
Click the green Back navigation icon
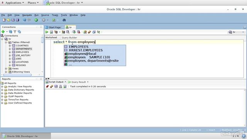36,20
